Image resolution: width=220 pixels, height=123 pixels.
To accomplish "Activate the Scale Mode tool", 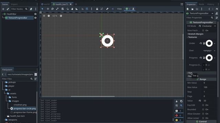I will (x=57, y=9).
